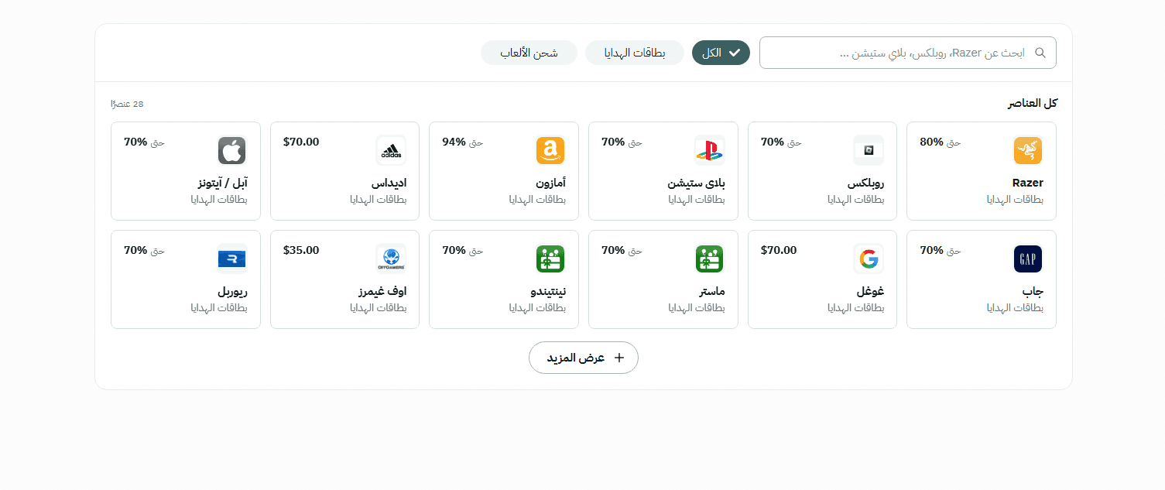
Task: Click the كل العناصر heading
Action: 1033,104
